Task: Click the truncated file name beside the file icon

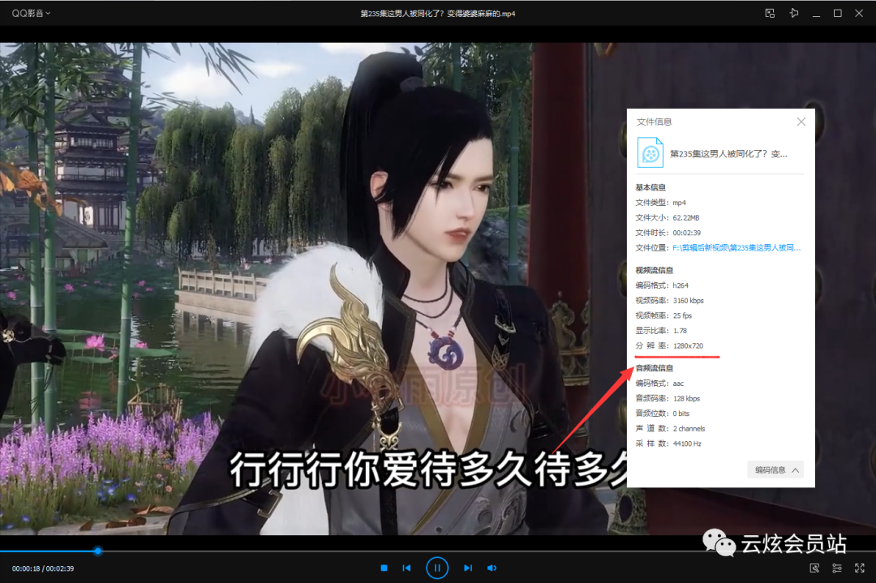Action: (728, 153)
